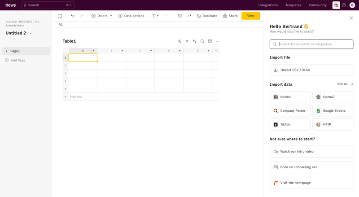Select row 3 header

[x=66, y=73]
